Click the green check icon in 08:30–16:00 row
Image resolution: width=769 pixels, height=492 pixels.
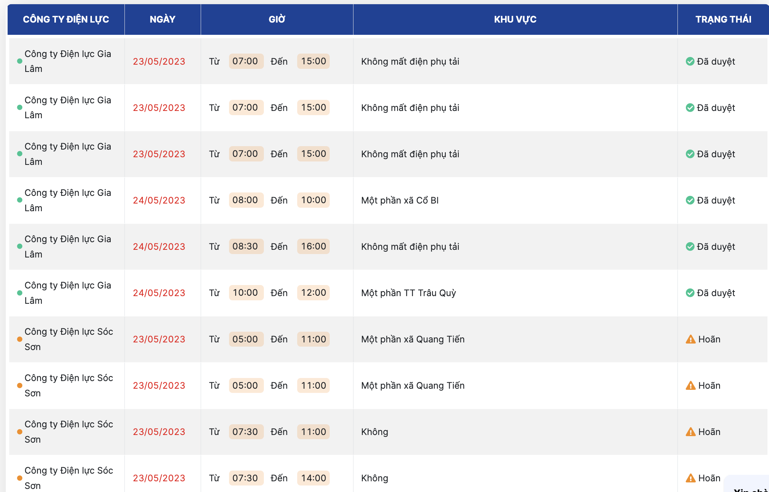point(690,246)
